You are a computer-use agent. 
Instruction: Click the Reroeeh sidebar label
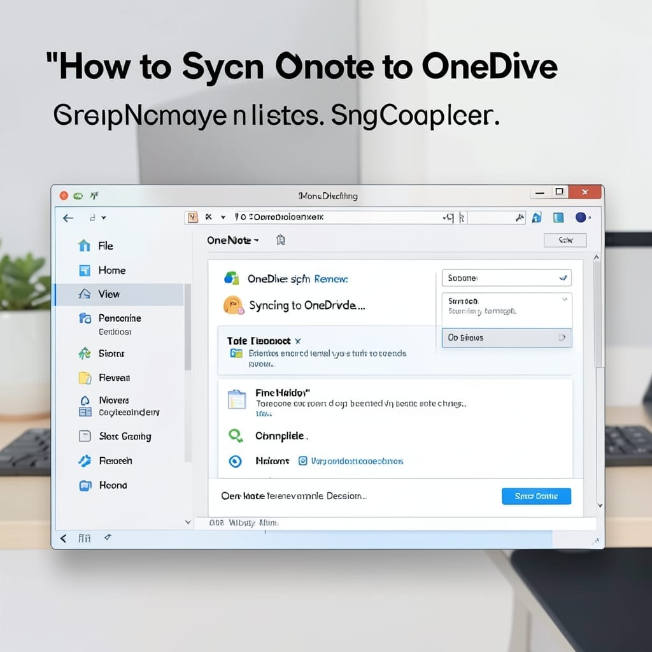point(116,461)
